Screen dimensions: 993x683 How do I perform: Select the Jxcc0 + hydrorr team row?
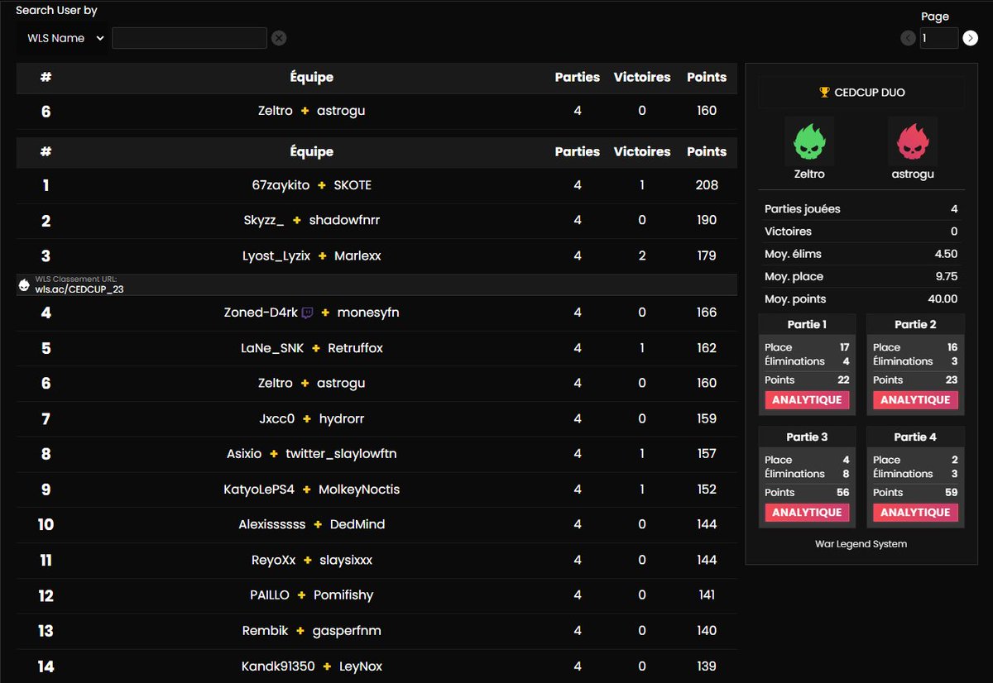coord(377,419)
